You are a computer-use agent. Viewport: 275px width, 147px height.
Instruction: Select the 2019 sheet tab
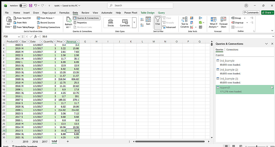tap(25, 142)
